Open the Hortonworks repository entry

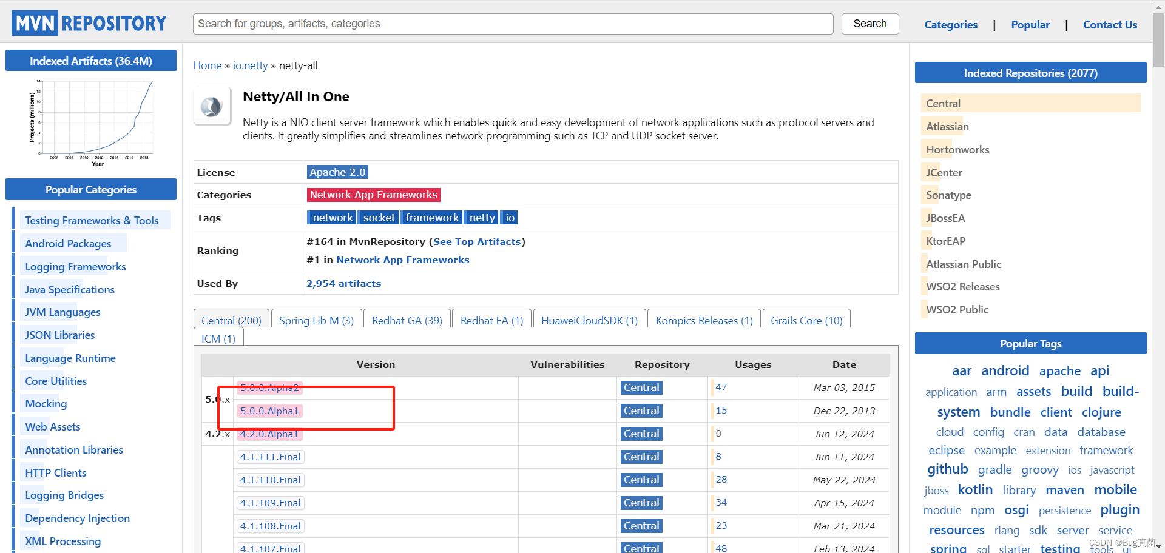(957, 150)
